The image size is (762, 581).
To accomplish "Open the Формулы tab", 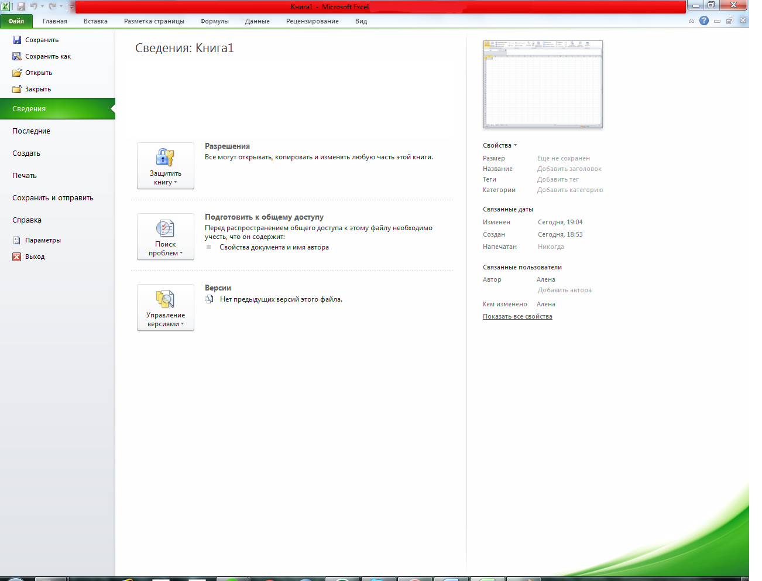I will click(x=215, y=21).
